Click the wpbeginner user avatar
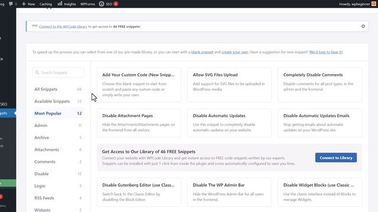This screenshot has width=378, height=212. coord(374,4)
